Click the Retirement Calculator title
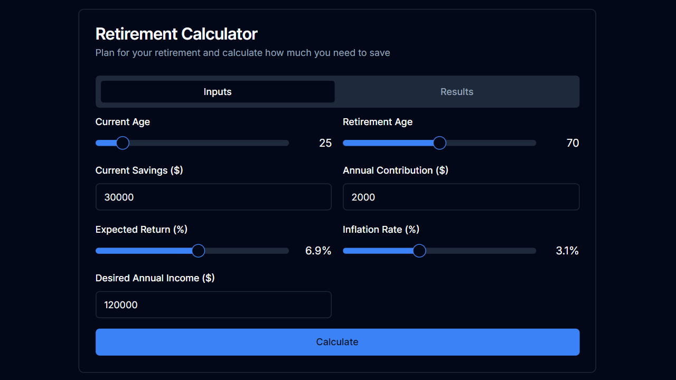Screen dimensions: 676x380 point(176,33)
